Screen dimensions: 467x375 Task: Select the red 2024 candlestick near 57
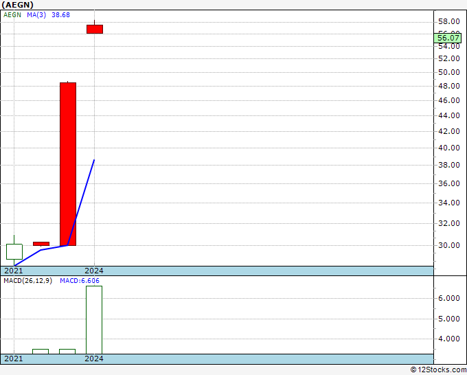click(x=95, y=30)
